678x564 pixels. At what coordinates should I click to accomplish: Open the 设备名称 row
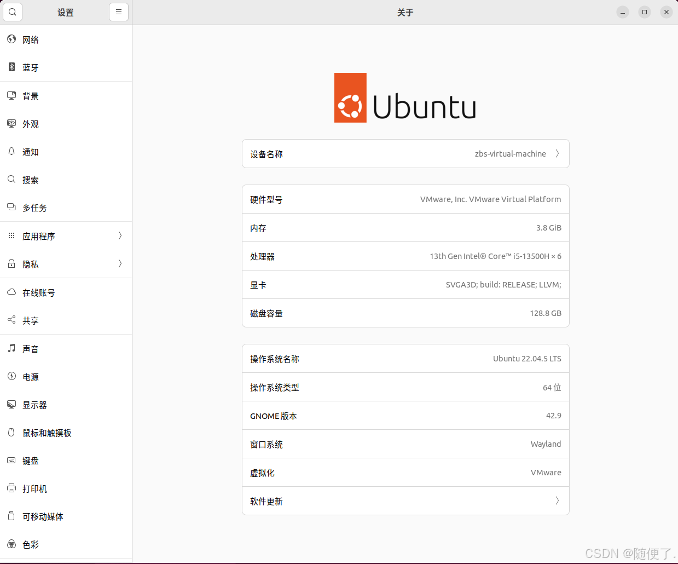click(x=405, y=154)
